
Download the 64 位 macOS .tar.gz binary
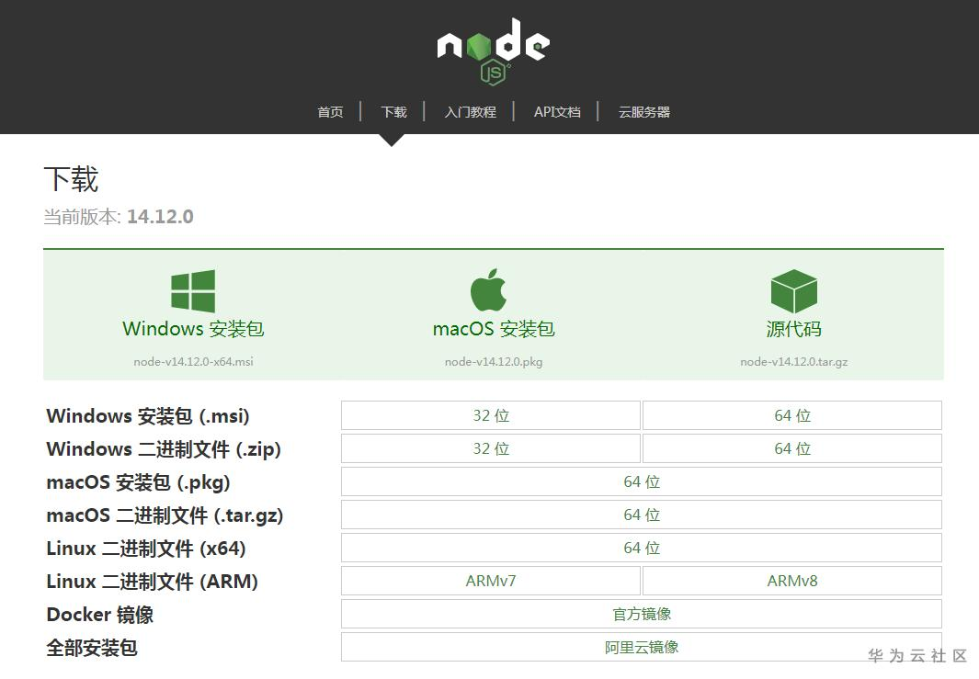642,515
